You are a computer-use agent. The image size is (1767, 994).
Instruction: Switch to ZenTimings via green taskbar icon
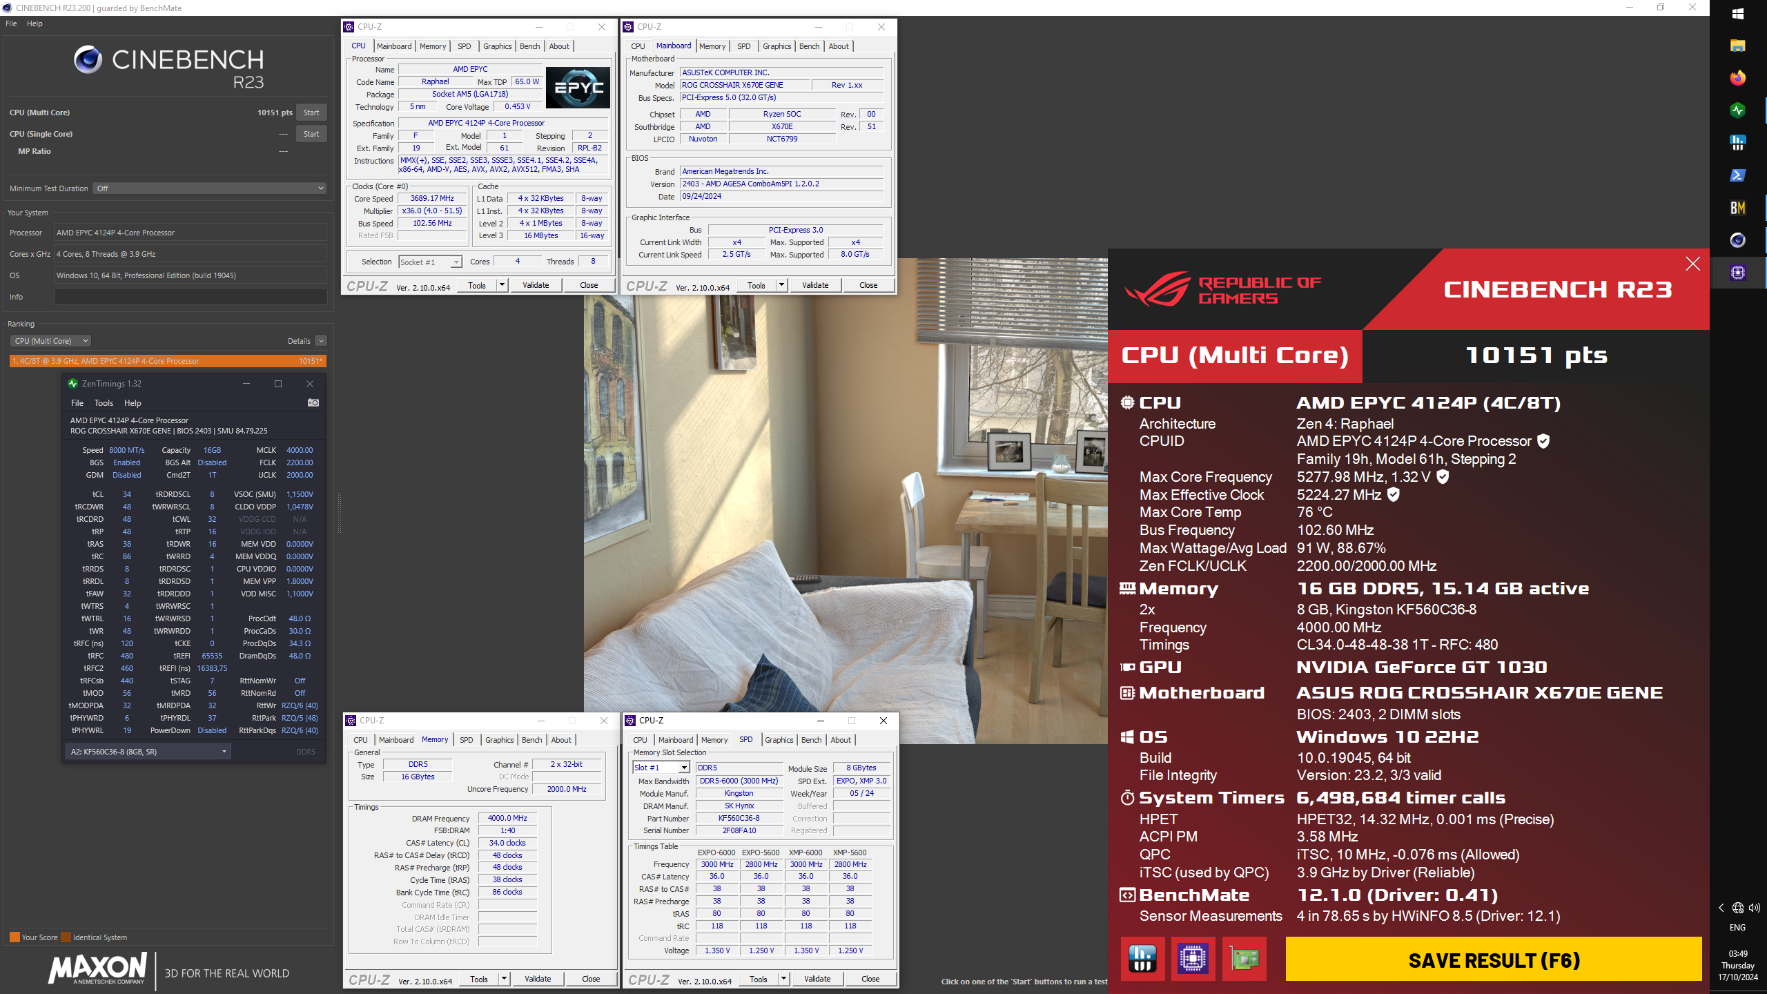[x=1738, y=110]
